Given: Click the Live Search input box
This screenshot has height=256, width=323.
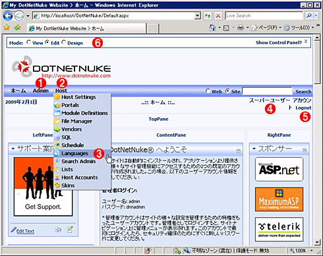Looking at the screenshot, I should tap(264, 16).
